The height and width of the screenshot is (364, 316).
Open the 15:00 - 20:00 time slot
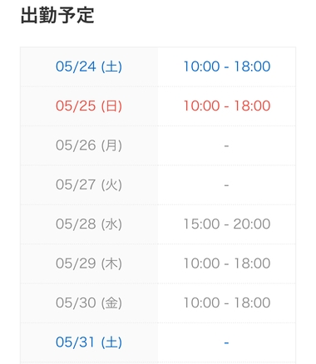(x=227, y=224)
